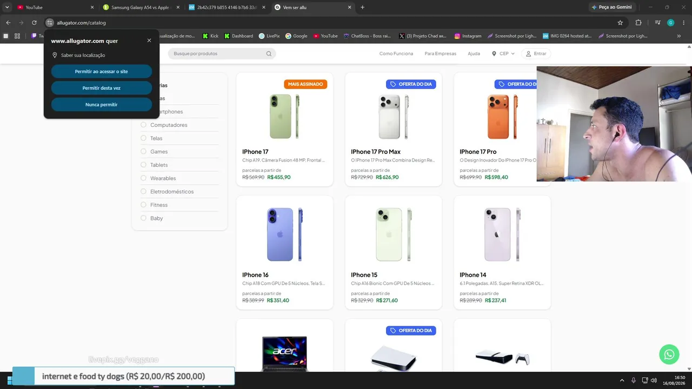692x389 pixels.
Task: Open a new browser tab
Action: click(x=362, y=8)
